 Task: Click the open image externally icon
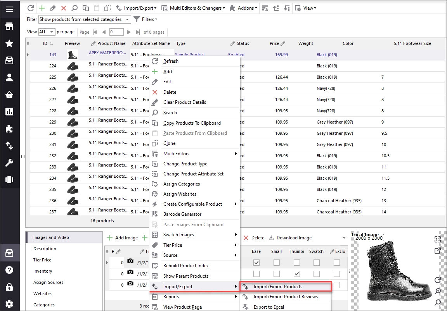[438, 251]
